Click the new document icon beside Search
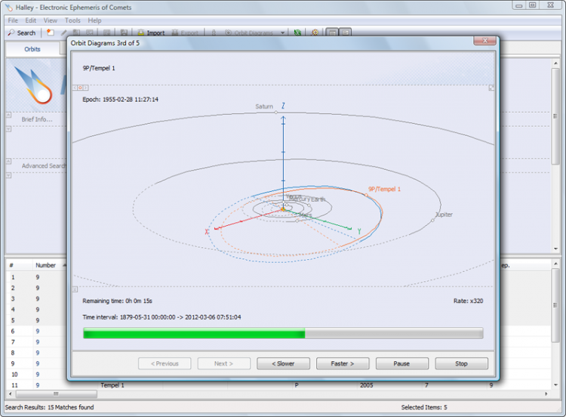This screenshot has width=566, height=417. (x=50, y=32)
